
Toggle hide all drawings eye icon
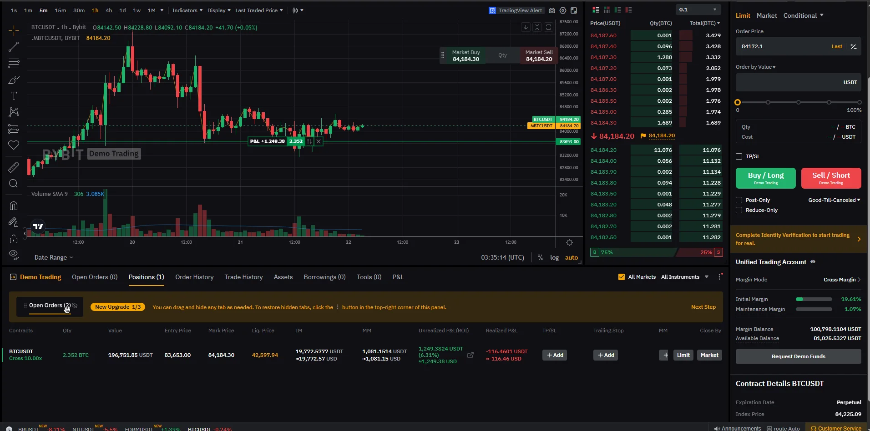pos(14,255)
